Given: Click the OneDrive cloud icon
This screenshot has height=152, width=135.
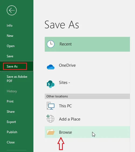Looking at the screenshot, I should click(51, 67).
